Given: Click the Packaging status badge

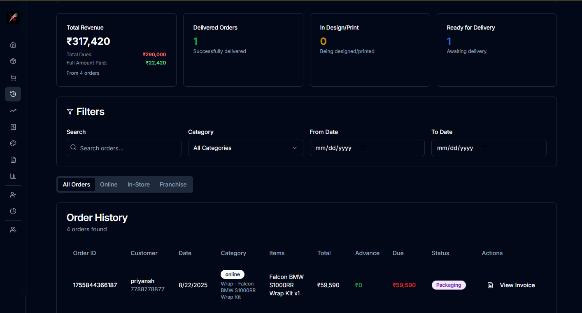Looking at the screenshot, I should pos(449,285).
